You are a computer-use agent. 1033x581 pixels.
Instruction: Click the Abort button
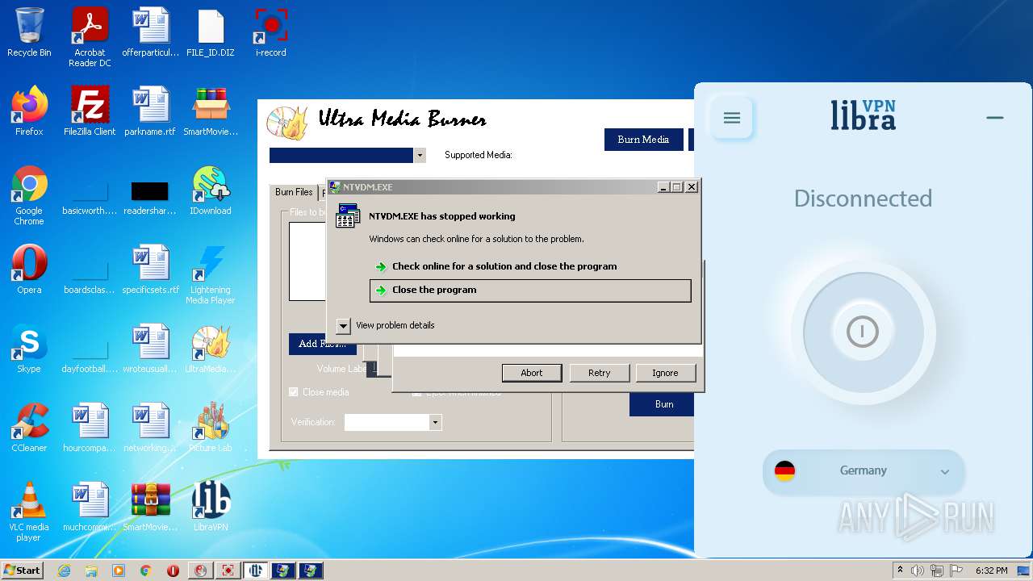pyautogui.click(x=531, y=373)
